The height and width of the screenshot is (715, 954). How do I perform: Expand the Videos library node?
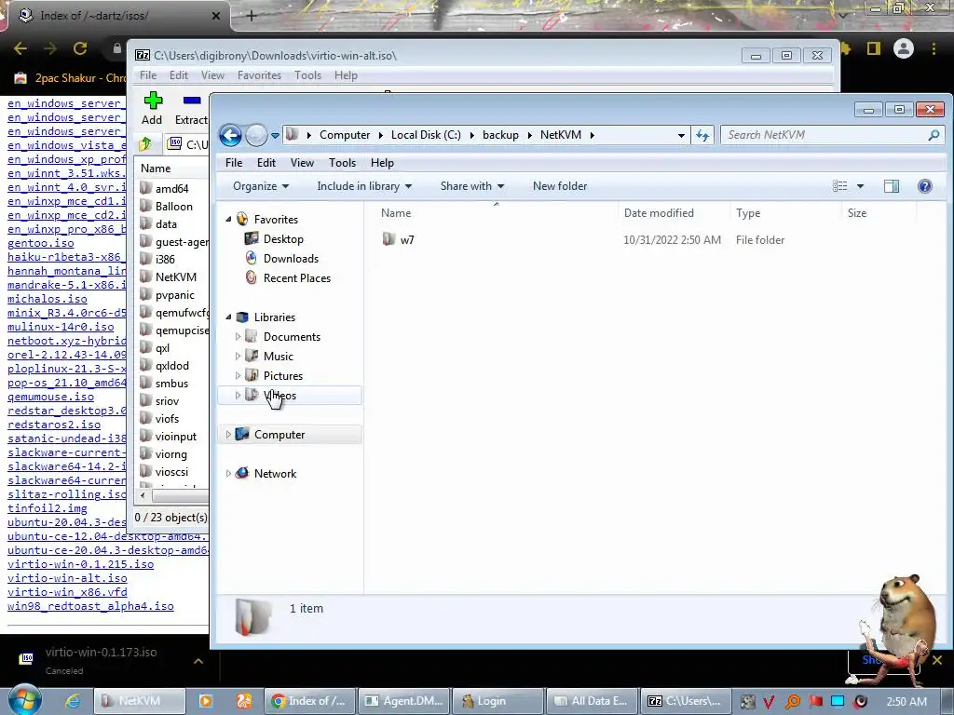click(x=238, y=395)
